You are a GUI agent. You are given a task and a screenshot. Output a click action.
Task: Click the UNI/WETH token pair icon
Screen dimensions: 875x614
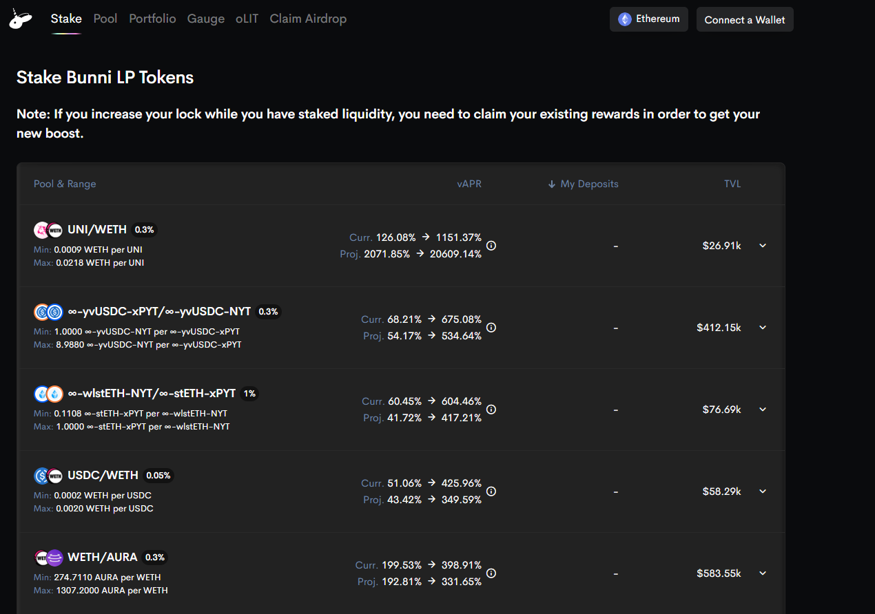[48, 230]
